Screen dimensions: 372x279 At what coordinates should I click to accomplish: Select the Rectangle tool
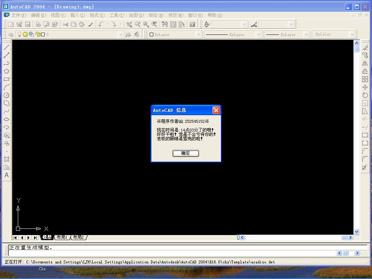pyautogui.click(x=7, y=79)
